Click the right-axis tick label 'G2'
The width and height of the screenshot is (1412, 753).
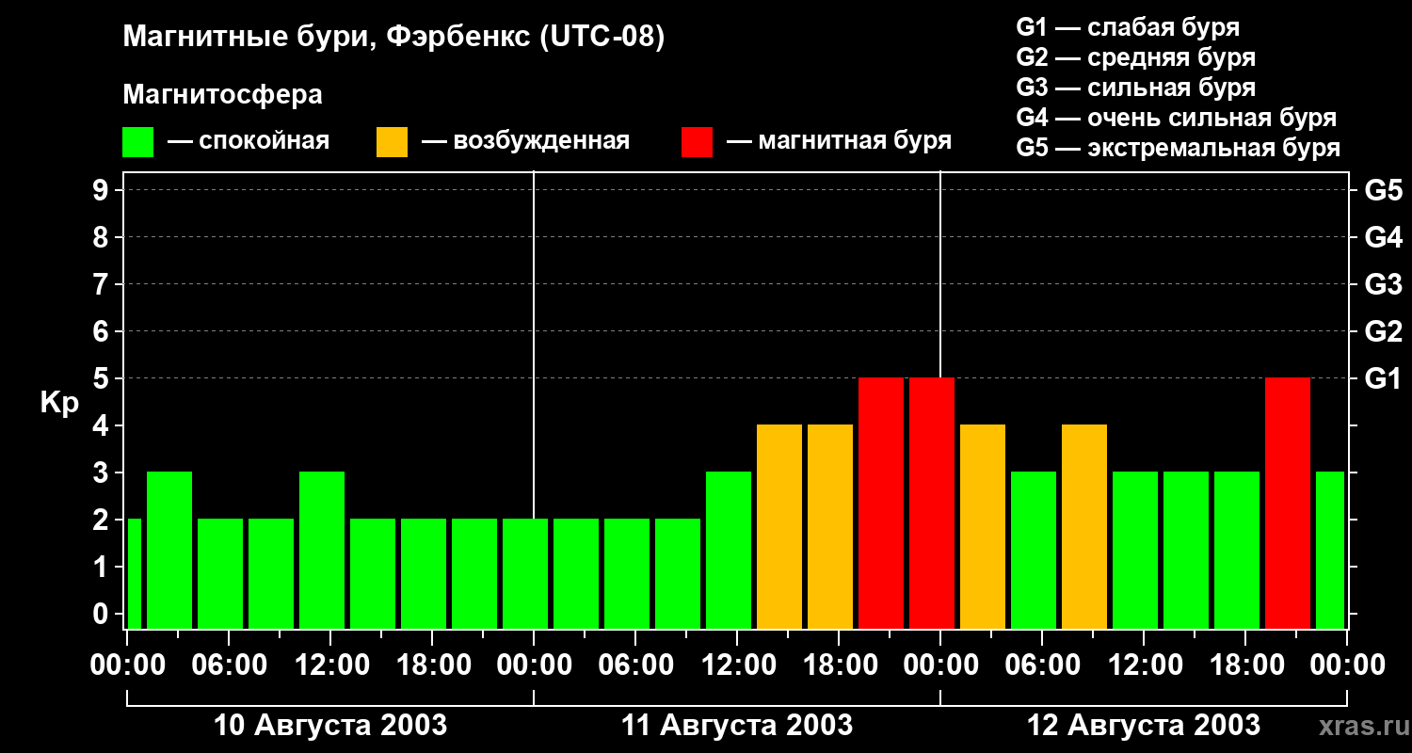click(1383, 331)
